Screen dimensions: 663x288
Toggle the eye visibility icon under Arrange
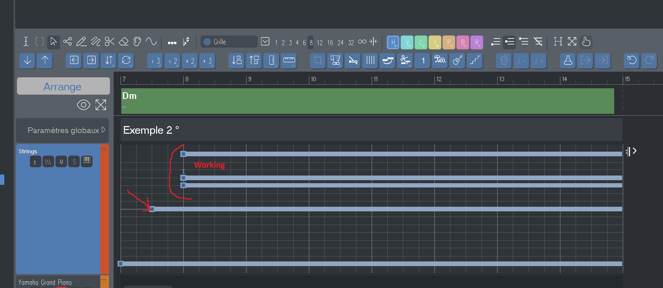tap(83, 105)
